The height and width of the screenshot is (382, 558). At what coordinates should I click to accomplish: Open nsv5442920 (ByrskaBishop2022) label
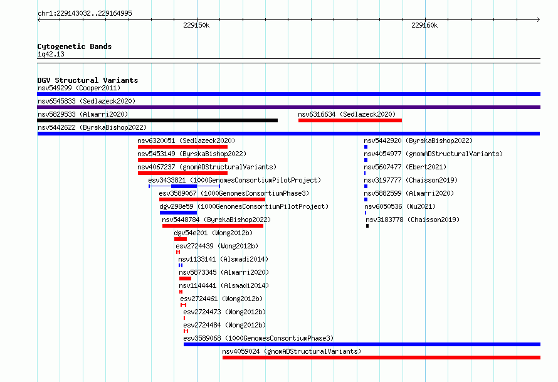418,141
